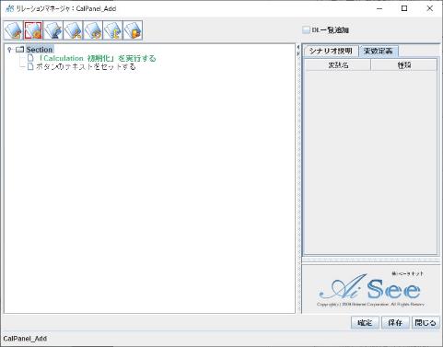Click the first toolbar icon left of the red-outlined one
The height and width of the screenshot is (347, 443).
14,30
